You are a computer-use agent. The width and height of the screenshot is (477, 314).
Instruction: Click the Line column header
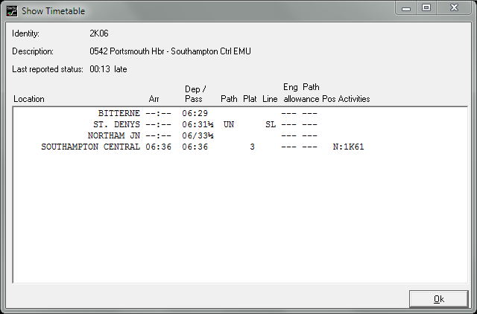[270, 99]
